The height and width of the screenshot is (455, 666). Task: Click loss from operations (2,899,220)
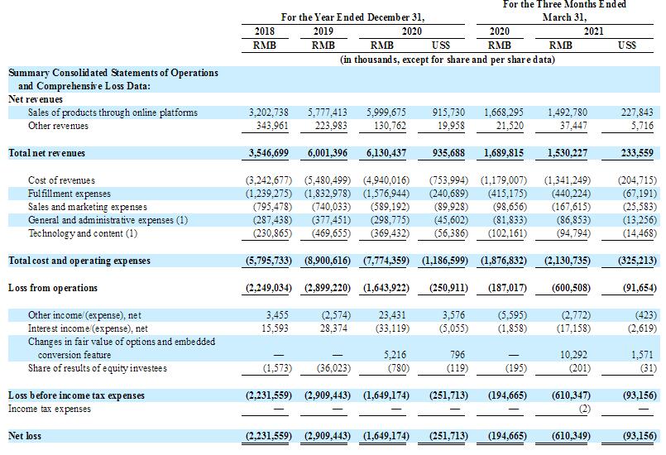tap(328, 288)
